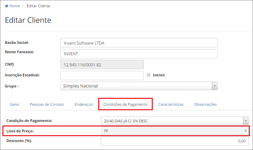Screen dimensions: 253x150
Task: Click the Isento label text
Action: [x=159, y=75]
